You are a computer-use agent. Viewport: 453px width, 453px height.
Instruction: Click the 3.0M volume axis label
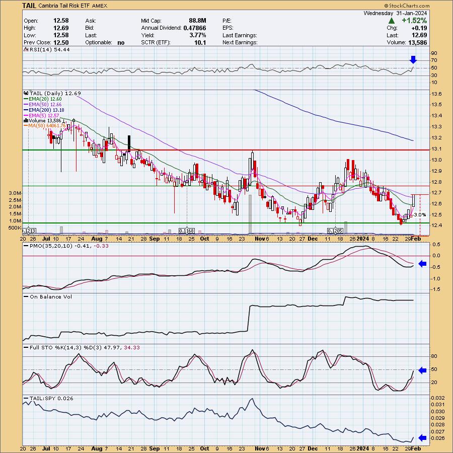click(x=15, y=193)
